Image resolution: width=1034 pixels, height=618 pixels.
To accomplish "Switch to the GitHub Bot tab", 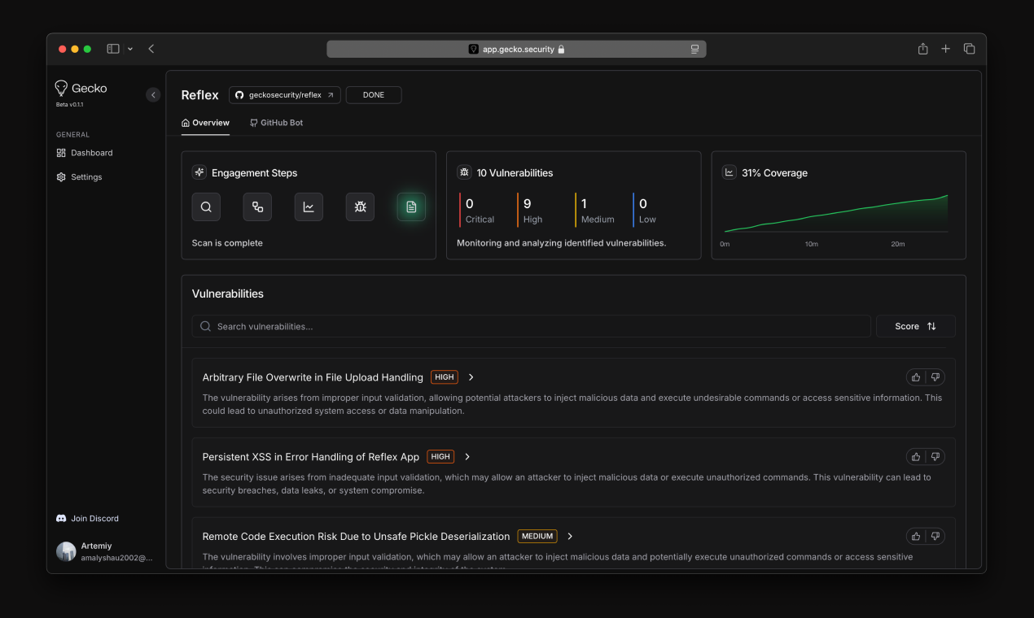I will (x=276, y=123).
